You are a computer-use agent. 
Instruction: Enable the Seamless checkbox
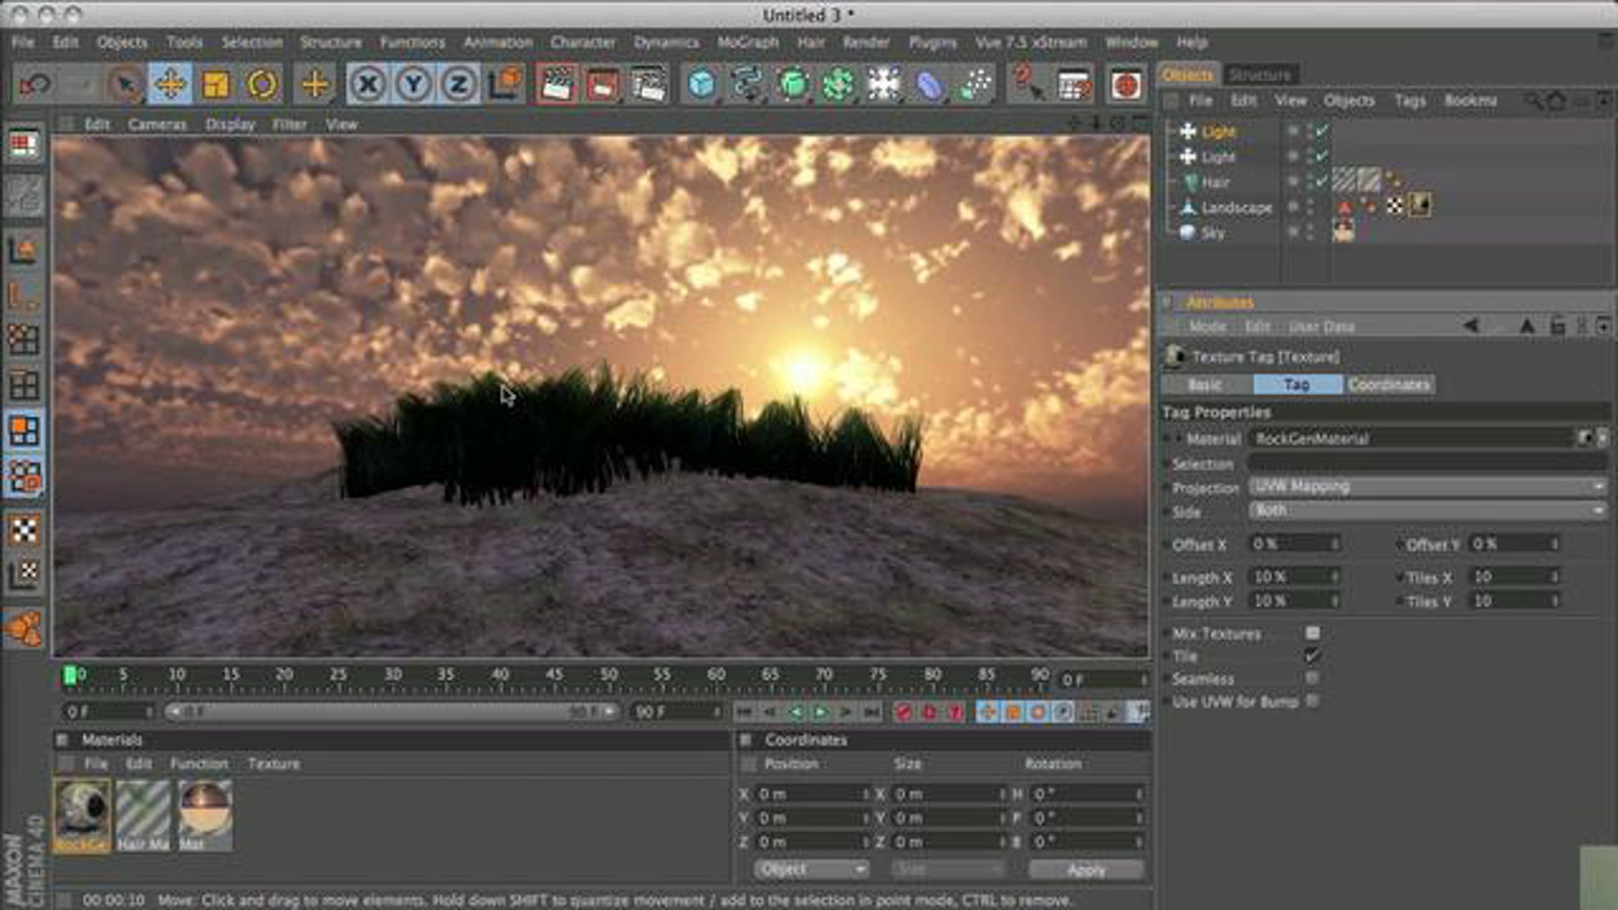[x=1312, y=678]
